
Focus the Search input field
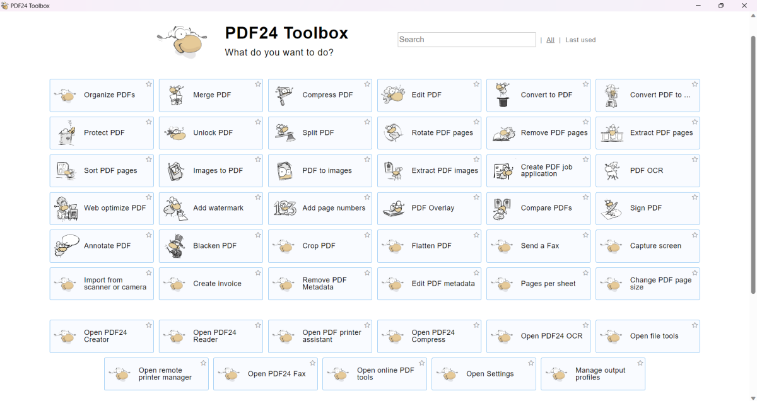tap(467, 40)
